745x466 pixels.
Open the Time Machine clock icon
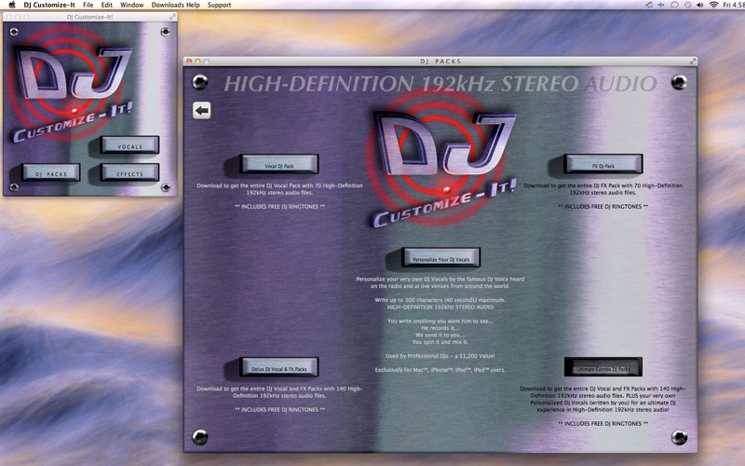687,5
